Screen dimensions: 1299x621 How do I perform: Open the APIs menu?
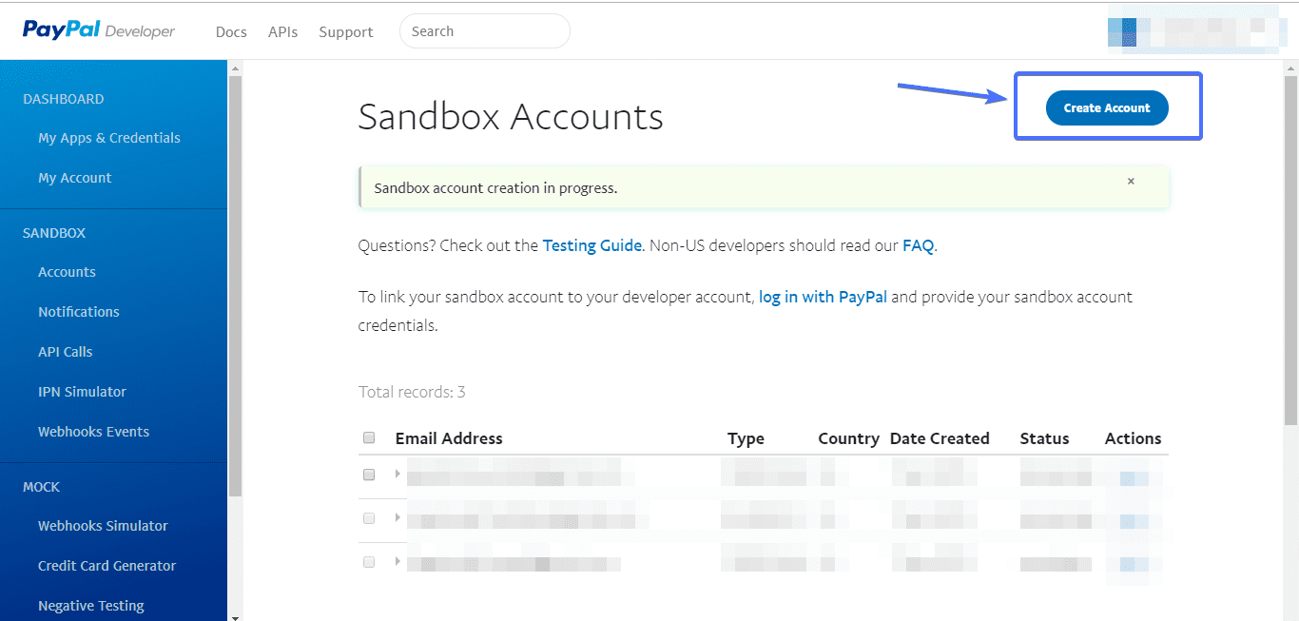click(282, 31)
